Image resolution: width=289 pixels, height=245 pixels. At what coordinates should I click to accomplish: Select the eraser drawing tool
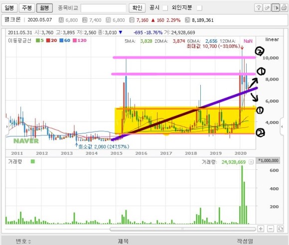(267, 8)
